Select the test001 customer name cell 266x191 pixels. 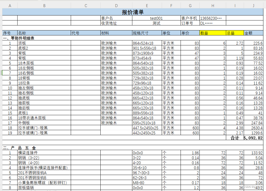(156, 18)
